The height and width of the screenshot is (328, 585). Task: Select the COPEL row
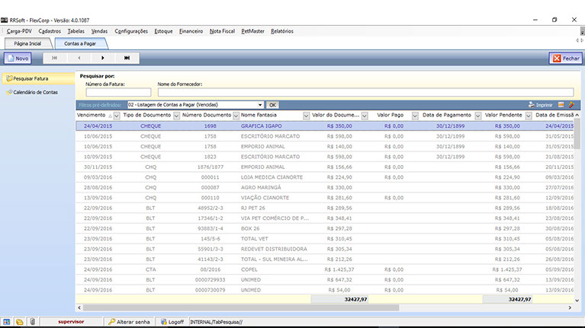click(326, 269)
